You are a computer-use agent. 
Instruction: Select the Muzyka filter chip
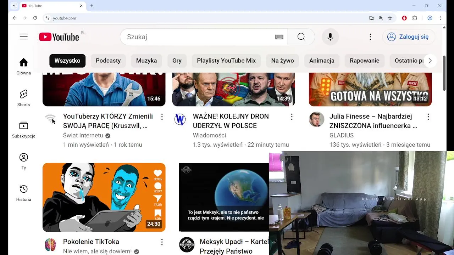tap(146, 61)
